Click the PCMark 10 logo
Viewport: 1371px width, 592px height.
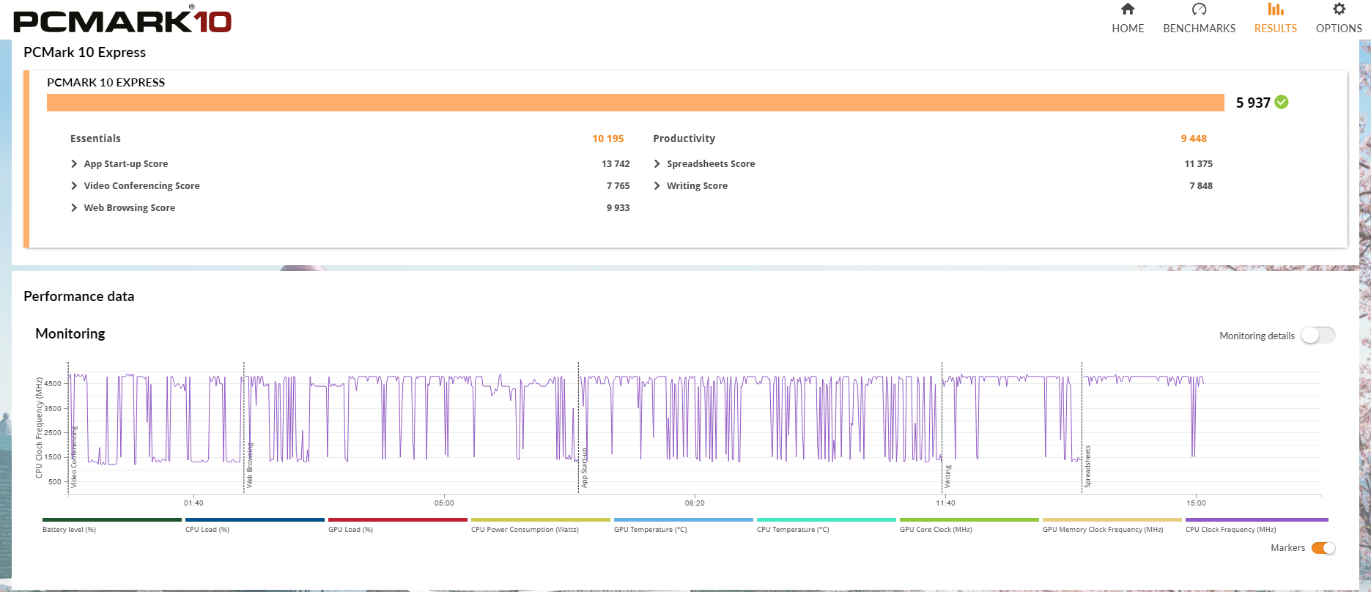click(122, 19)
